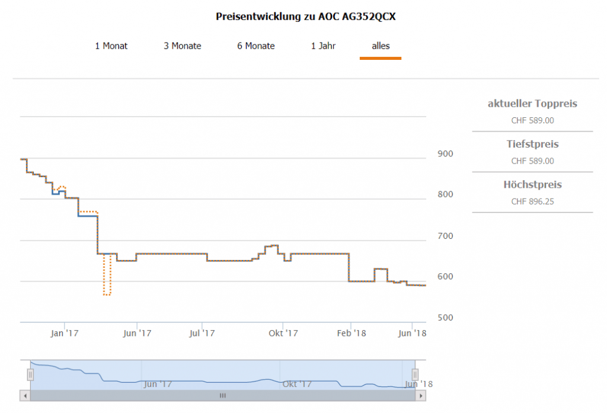Click the Höchstpreis heading

click(x=532, y=184)
